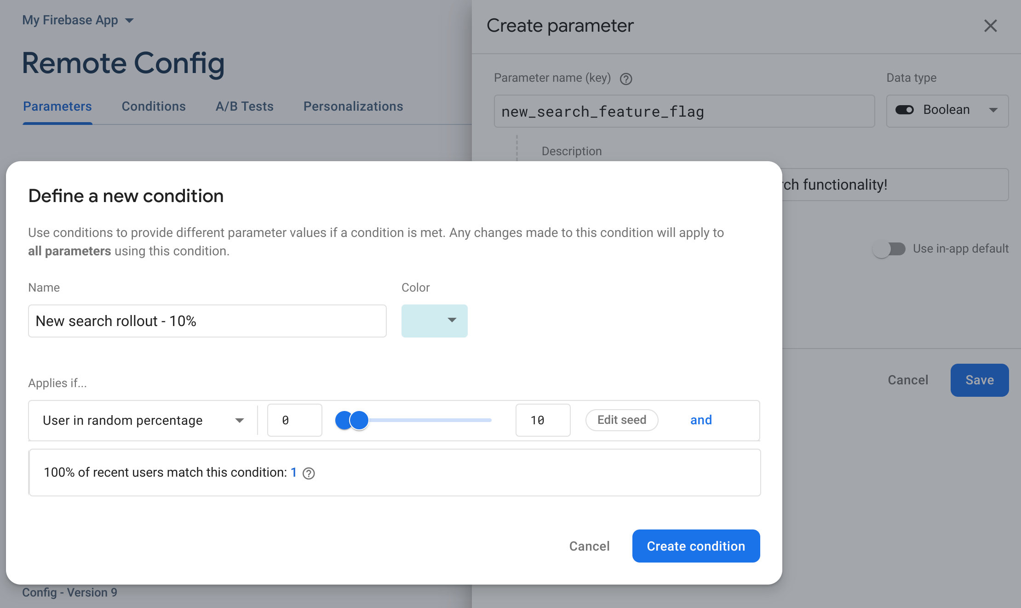
Task: Click the A/B Tests tab
Action: (244, 106)
